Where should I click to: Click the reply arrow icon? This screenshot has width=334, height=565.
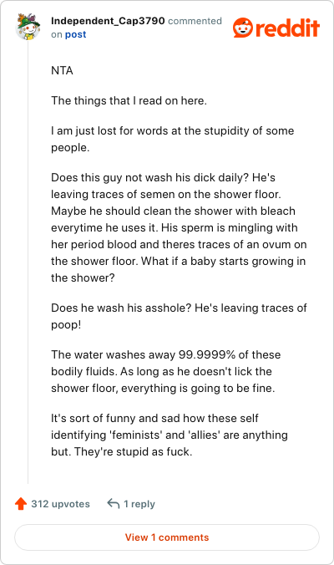[114, 503]
